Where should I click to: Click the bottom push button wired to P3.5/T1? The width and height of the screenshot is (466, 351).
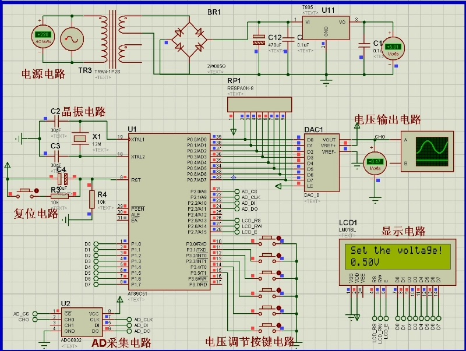(269, 328)
